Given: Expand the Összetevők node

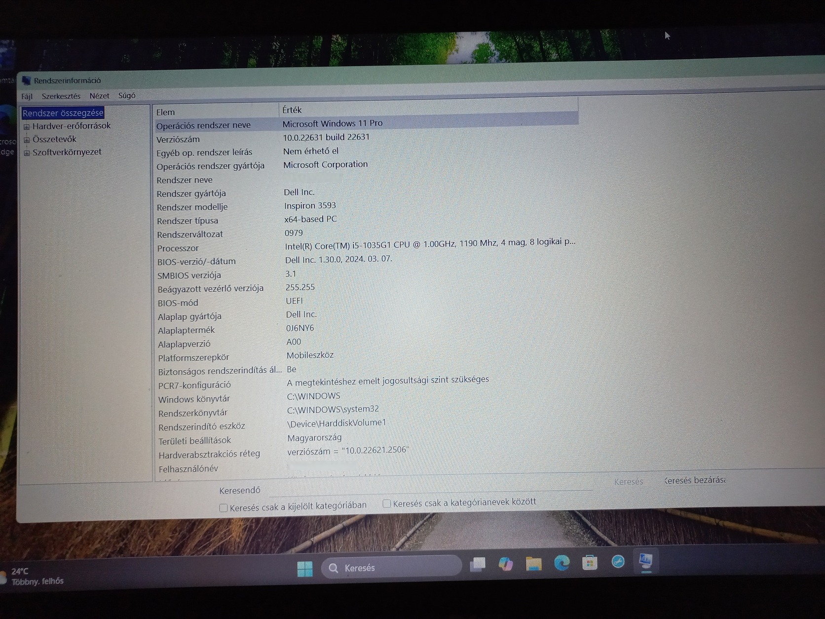Looking at the screenshot, I should point(27,140).
